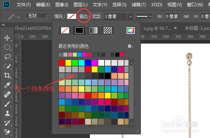The width and height of the screenshot is (210, 138).
Task: Close the a.jpg document tab
Action: pos(175,28)
